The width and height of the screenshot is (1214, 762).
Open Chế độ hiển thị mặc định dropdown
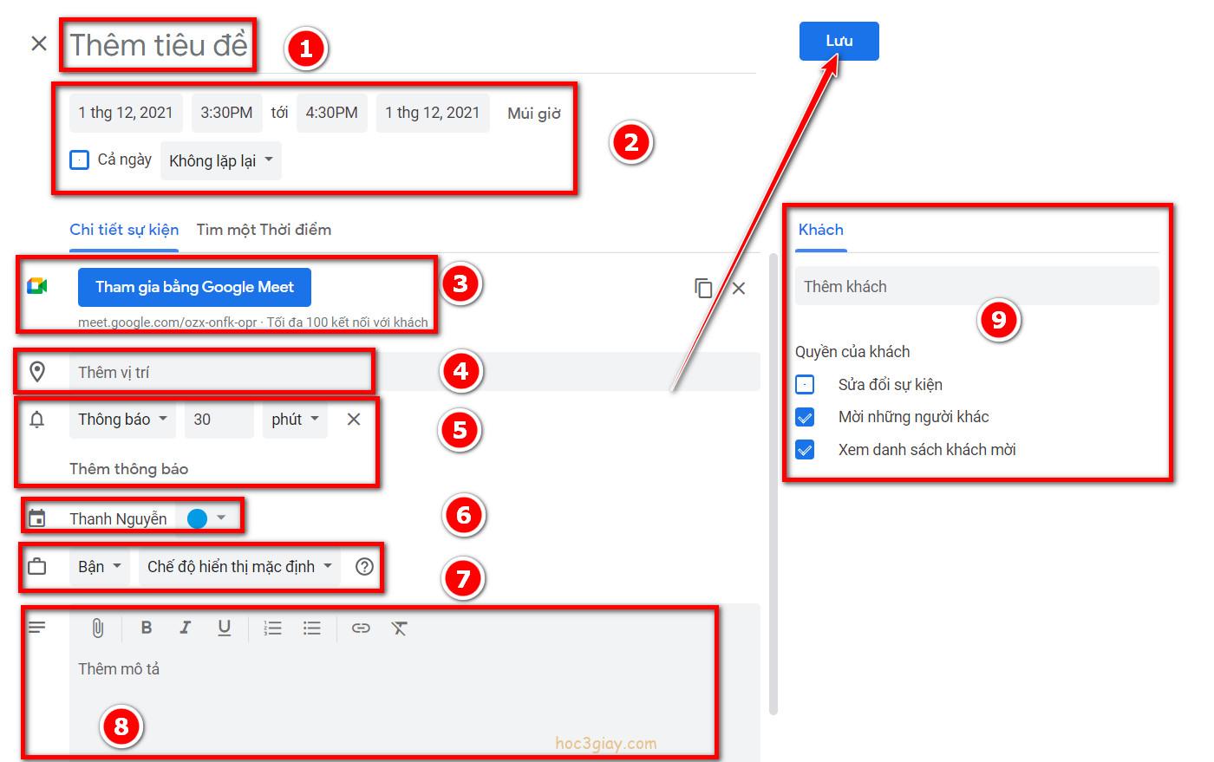pos(239,567)
